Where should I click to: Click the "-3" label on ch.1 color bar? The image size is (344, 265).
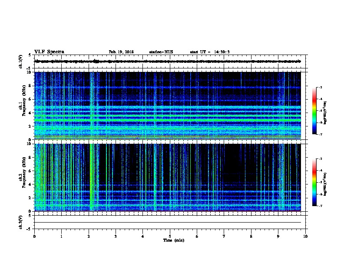[x=320, y=87]
